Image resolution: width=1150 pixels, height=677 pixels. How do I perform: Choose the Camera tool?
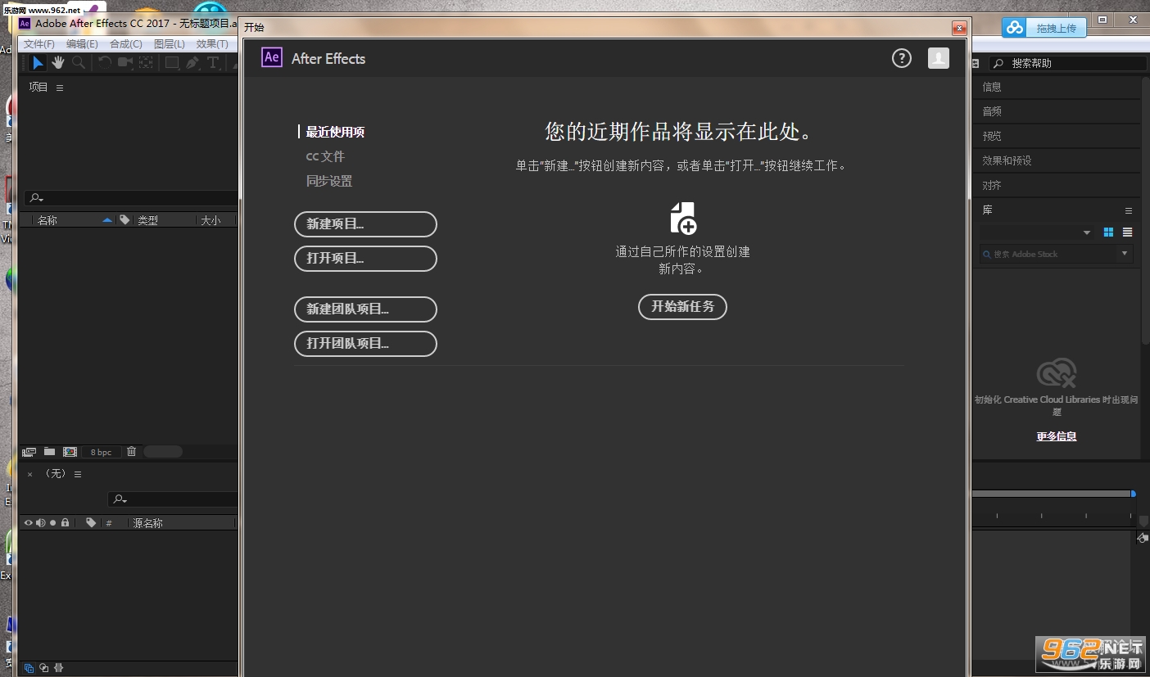[x=126, y=63]
